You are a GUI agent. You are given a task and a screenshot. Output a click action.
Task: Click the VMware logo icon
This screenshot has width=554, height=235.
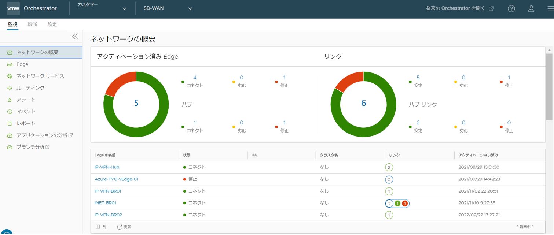[13, 8]
